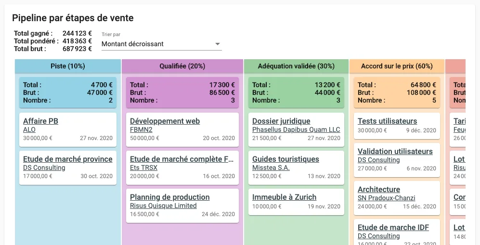Select the Piste (10%) column header
Image resolution: width=480 pixels, height=245 pixels.
[x=68, y=66]
